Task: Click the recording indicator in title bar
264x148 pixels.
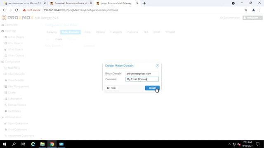Action: pos(233,3)
